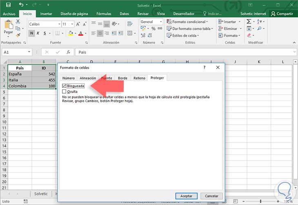
Task: Click the Solvetic sheet tab
Action: coord(41,194)
